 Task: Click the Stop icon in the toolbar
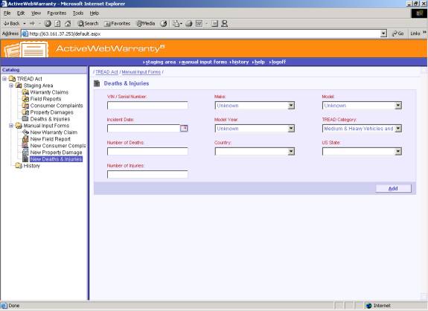(48, 24)
